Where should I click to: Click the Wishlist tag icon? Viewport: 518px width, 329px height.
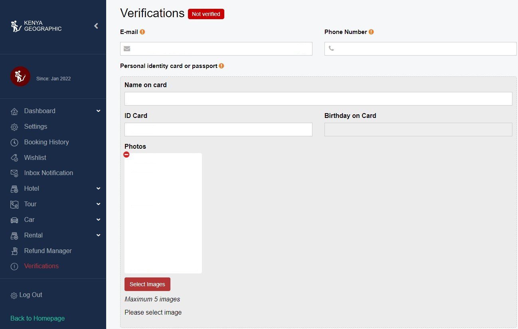coord(14,158)
